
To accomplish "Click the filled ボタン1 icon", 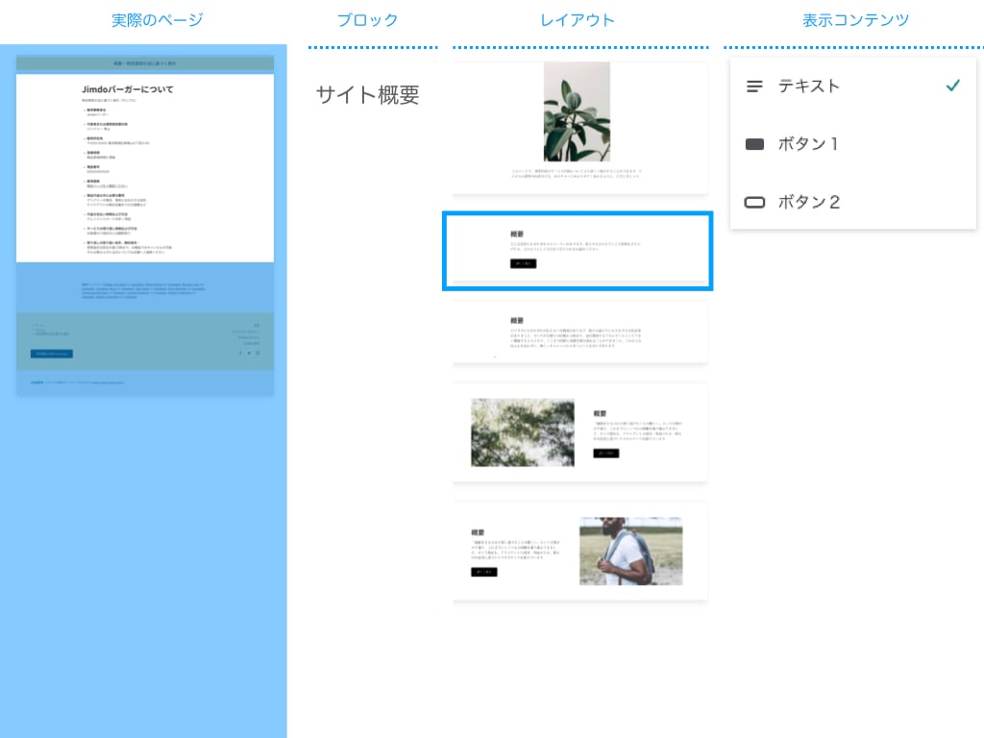I will click(x=754, y=144).
